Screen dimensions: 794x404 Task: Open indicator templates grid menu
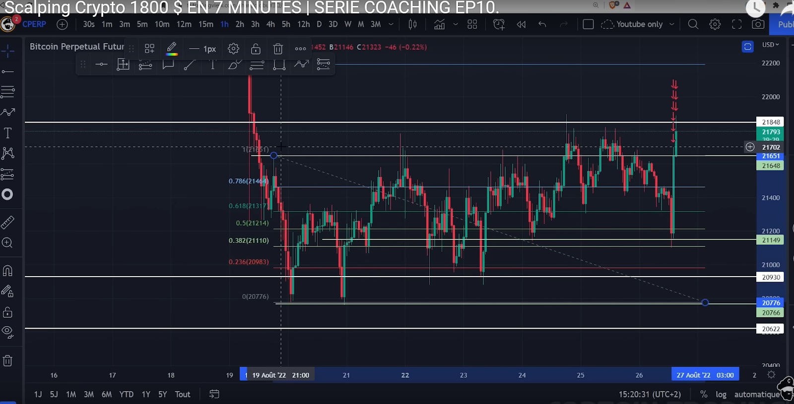point(472,24)
